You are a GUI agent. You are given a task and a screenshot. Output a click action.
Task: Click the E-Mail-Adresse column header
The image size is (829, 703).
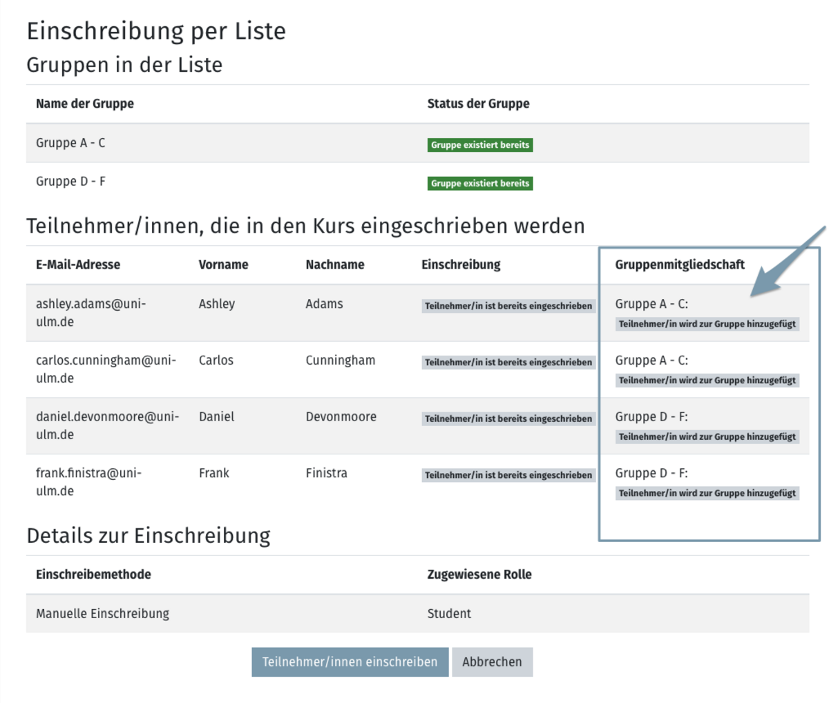(78, 264)
